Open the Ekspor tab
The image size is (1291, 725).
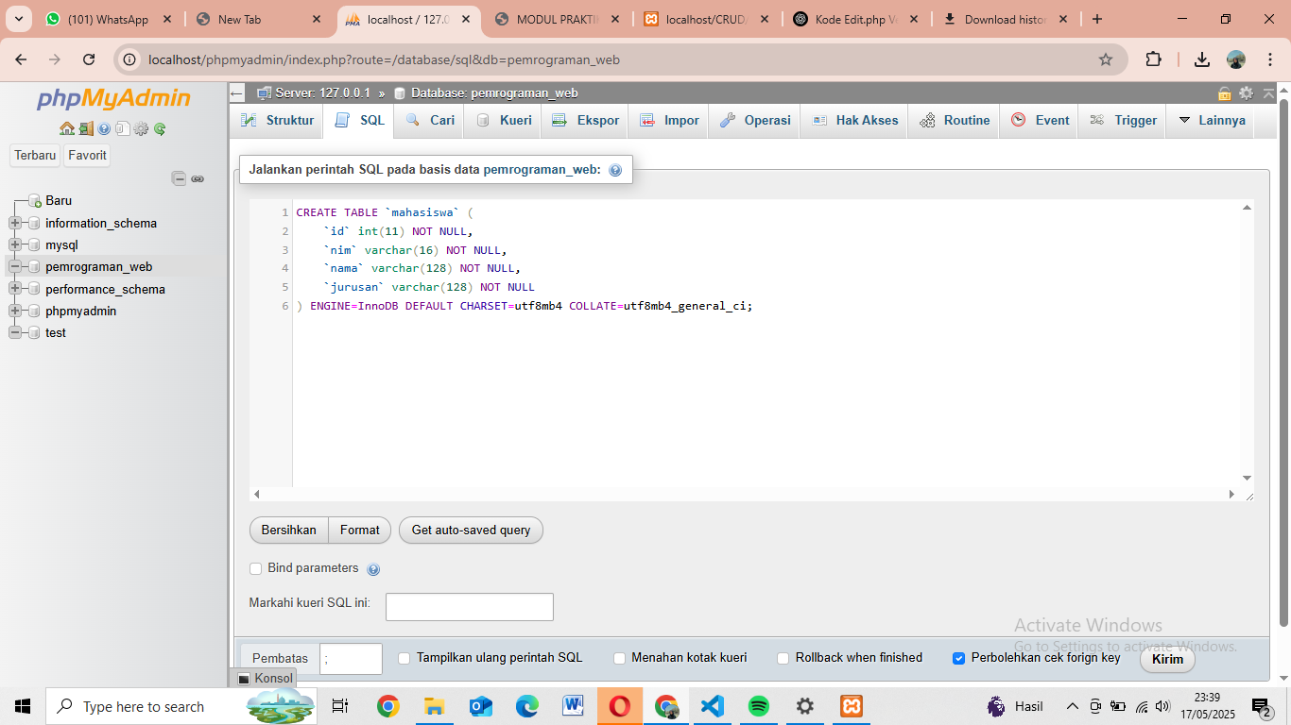586,121
